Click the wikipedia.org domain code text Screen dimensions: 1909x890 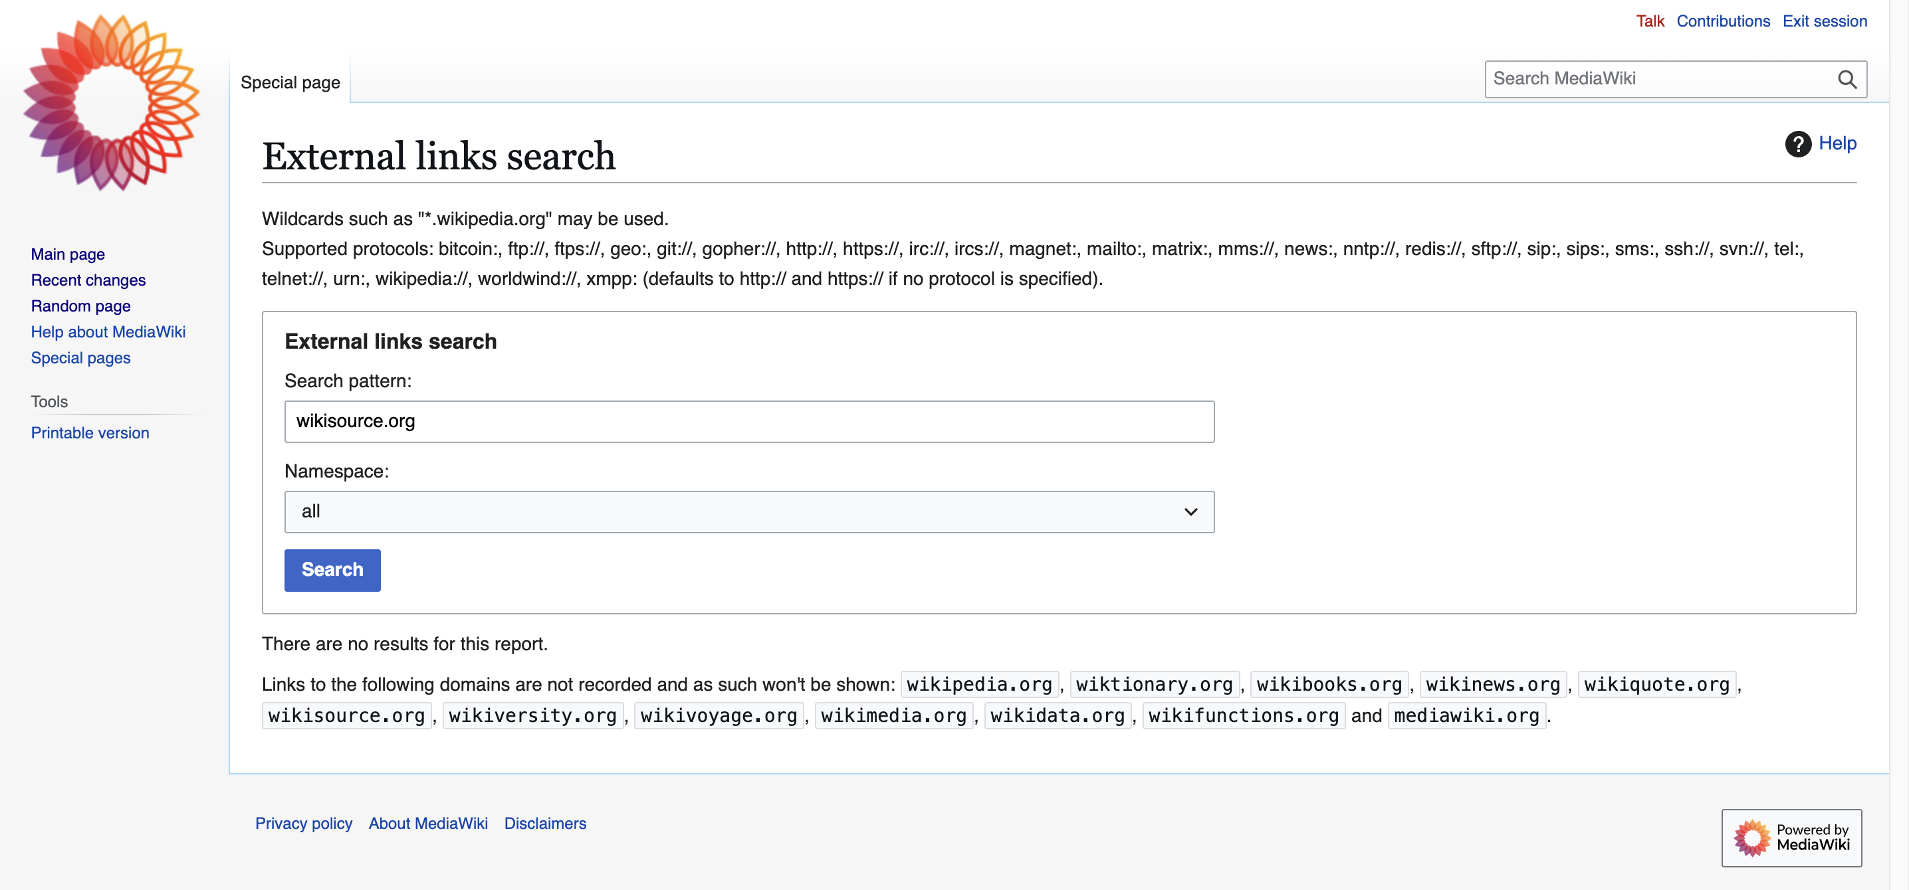point(979,684)
